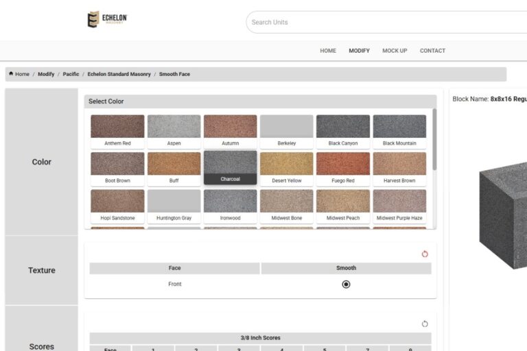Open the CONTACT navigation link

432,51
